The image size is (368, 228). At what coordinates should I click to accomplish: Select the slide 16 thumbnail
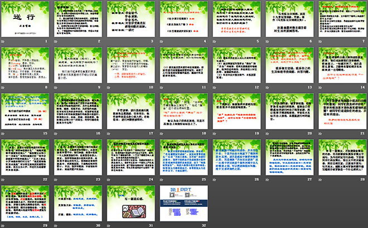(78, 111)
